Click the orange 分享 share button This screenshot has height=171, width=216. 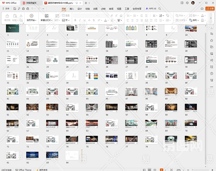(211, 9)
